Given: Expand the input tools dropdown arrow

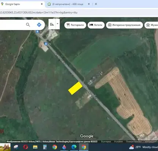Looking at the screenshot, I should pyautogui.click(x=58, y=24).
